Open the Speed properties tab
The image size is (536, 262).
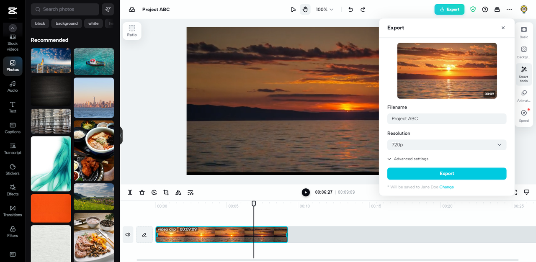(524, 116)
